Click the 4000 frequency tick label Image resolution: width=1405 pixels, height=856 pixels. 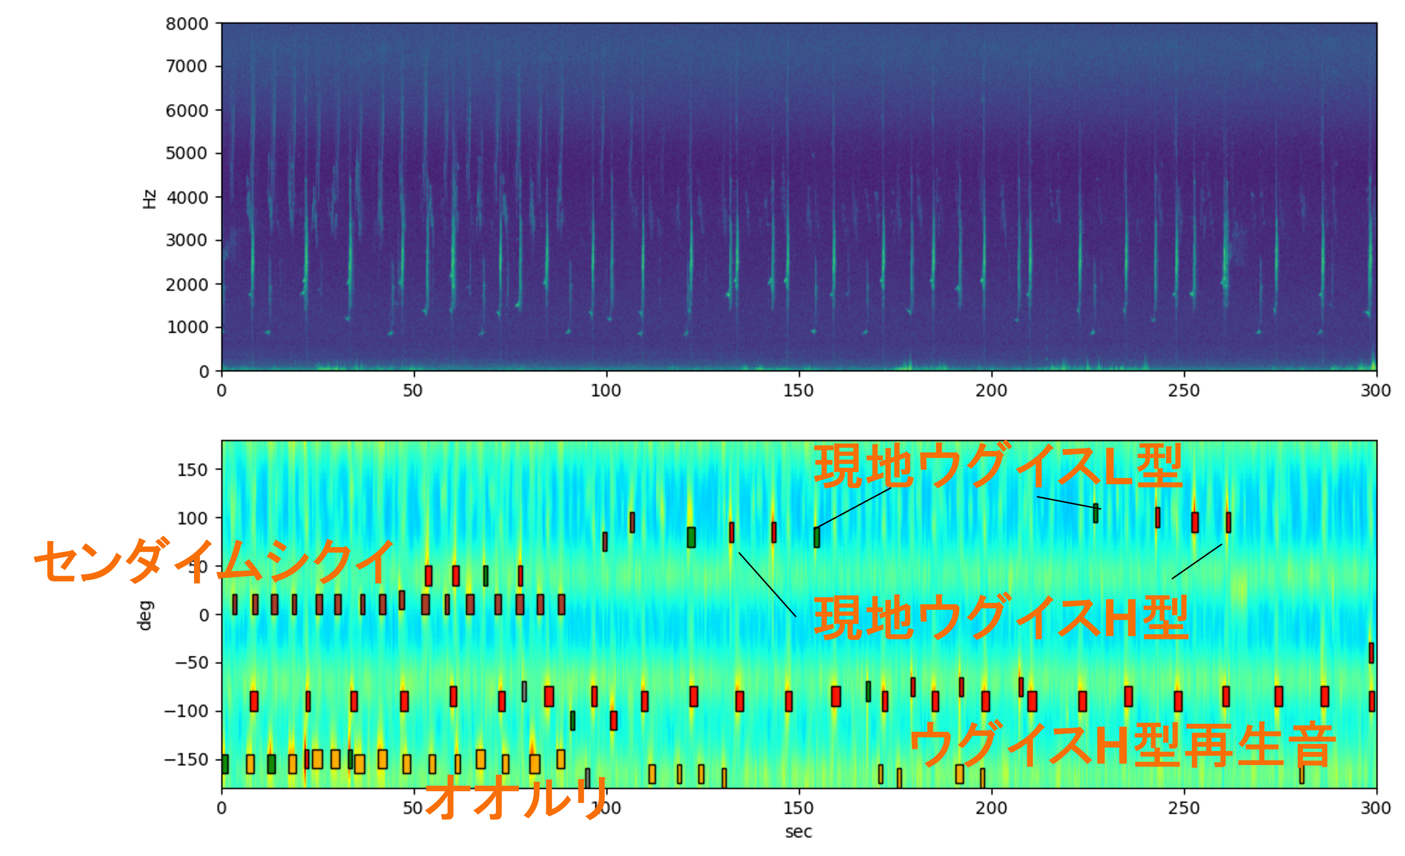click(x=187, y=197)
